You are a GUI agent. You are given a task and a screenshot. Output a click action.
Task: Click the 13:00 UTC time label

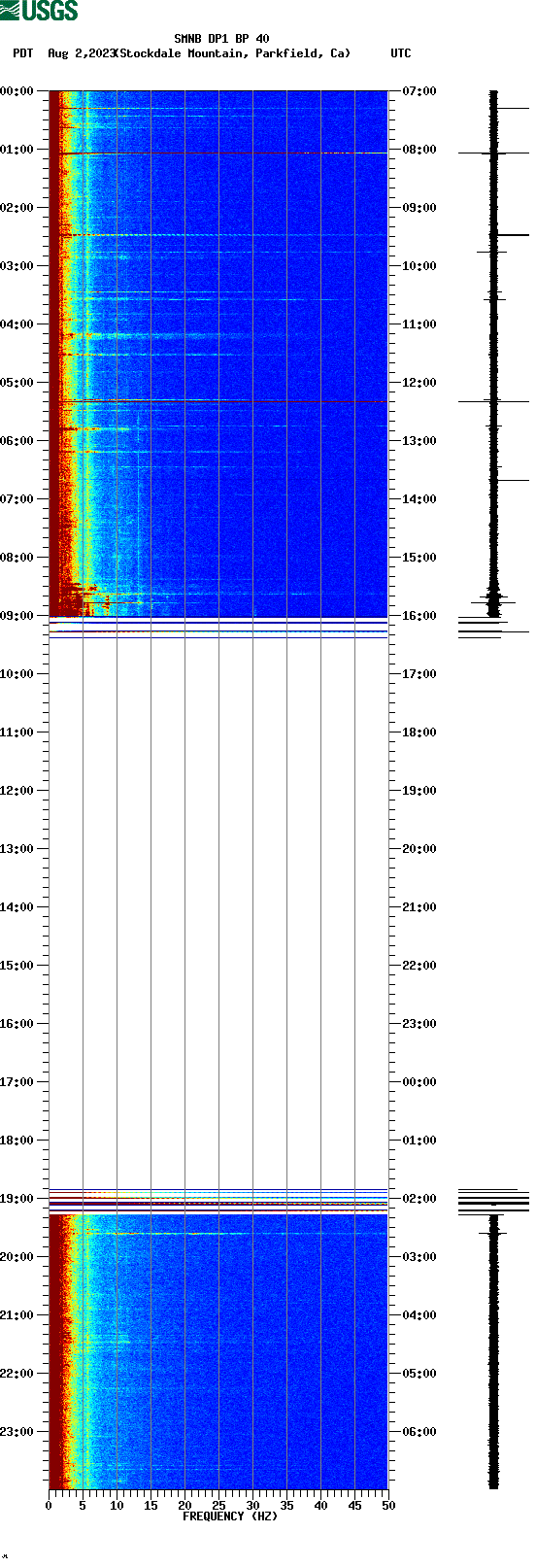coord(419,441)
